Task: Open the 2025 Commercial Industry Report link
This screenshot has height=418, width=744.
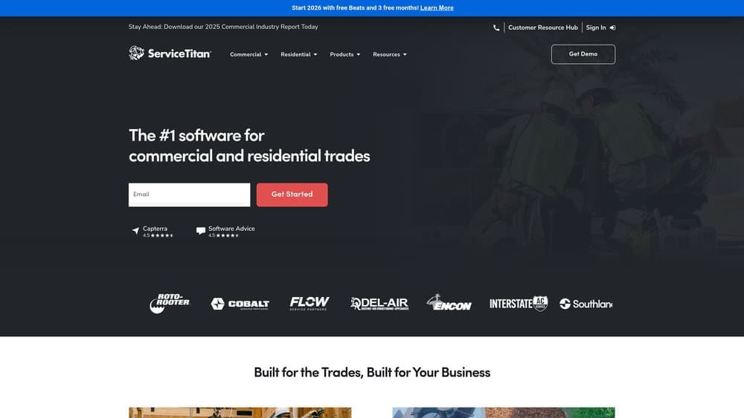Action: 223,27
